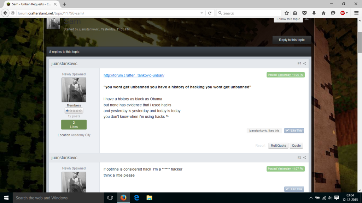Screen dimensions: 362x203
Task: Expand hidden icons in the system tray
Action: coord(311,198)
